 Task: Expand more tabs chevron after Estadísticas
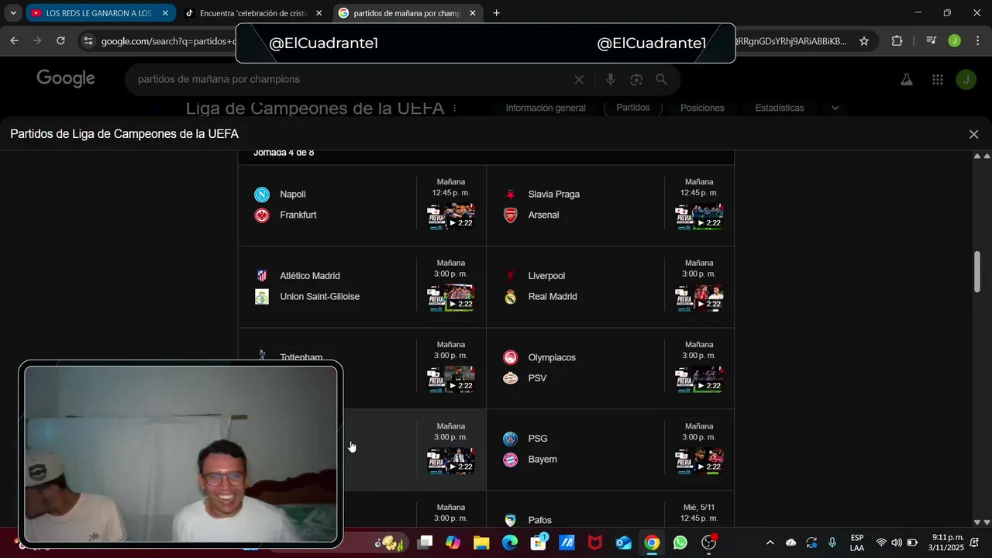[835, 108]
